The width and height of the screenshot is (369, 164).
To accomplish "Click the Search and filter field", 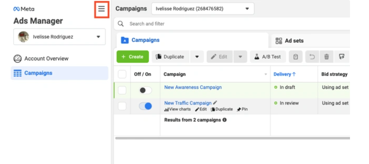I will tap(232, 24).
